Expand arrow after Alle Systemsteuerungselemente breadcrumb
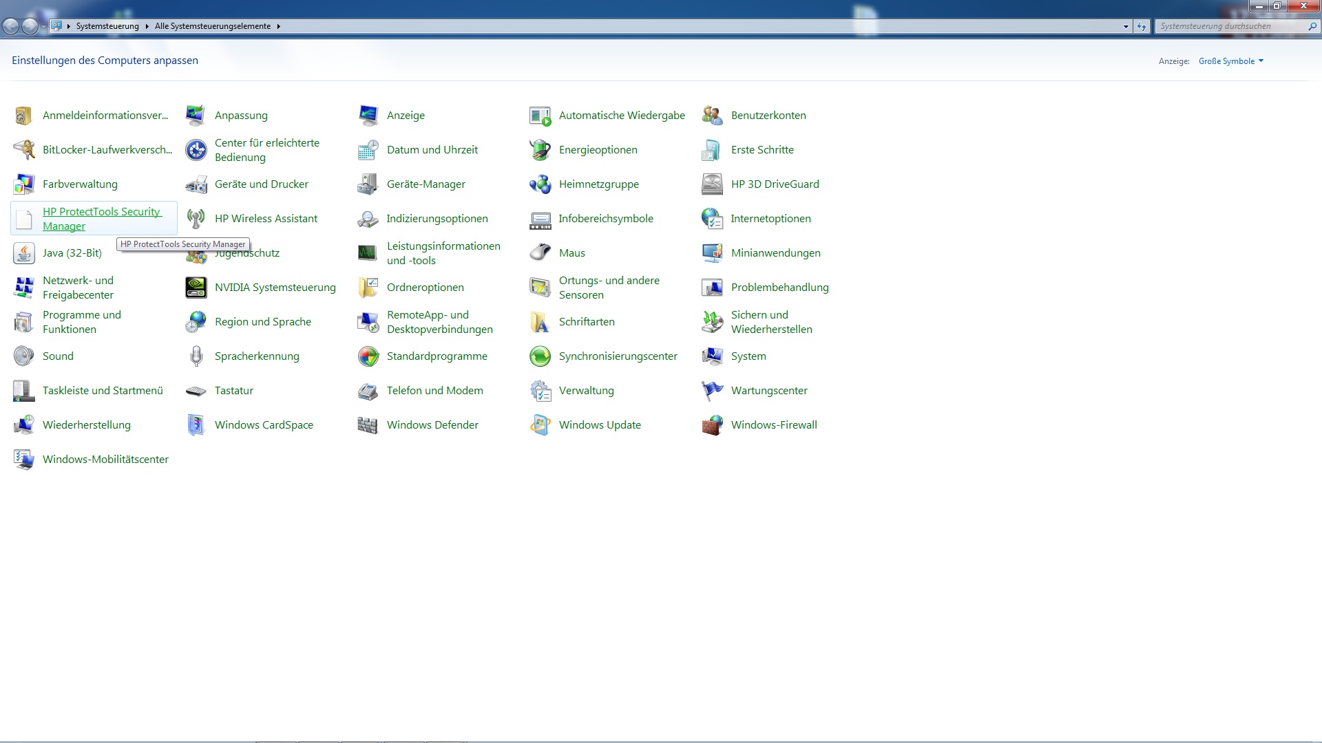Screen dimensions: 1322x743 (279, 27)
